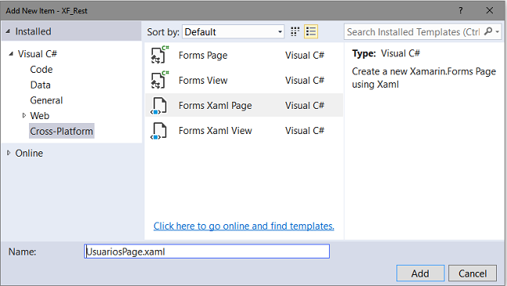This screenshot has width=507, height=286.
Task: Open the help question mark button
Action: (x=461, y=10)
